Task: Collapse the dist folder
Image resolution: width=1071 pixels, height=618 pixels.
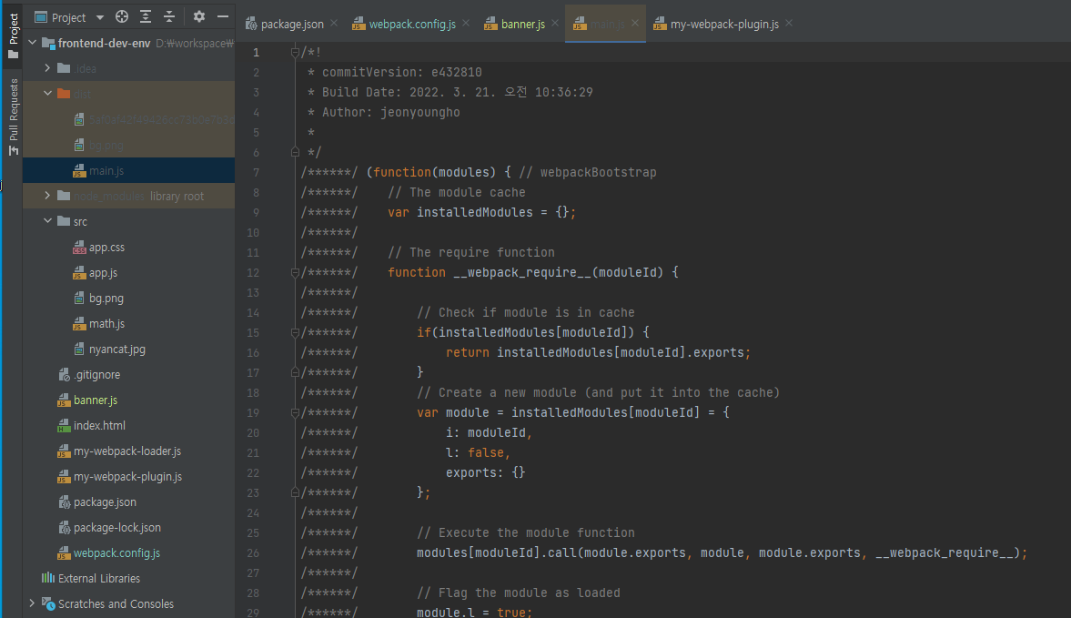Action: [x=47, y=94]
